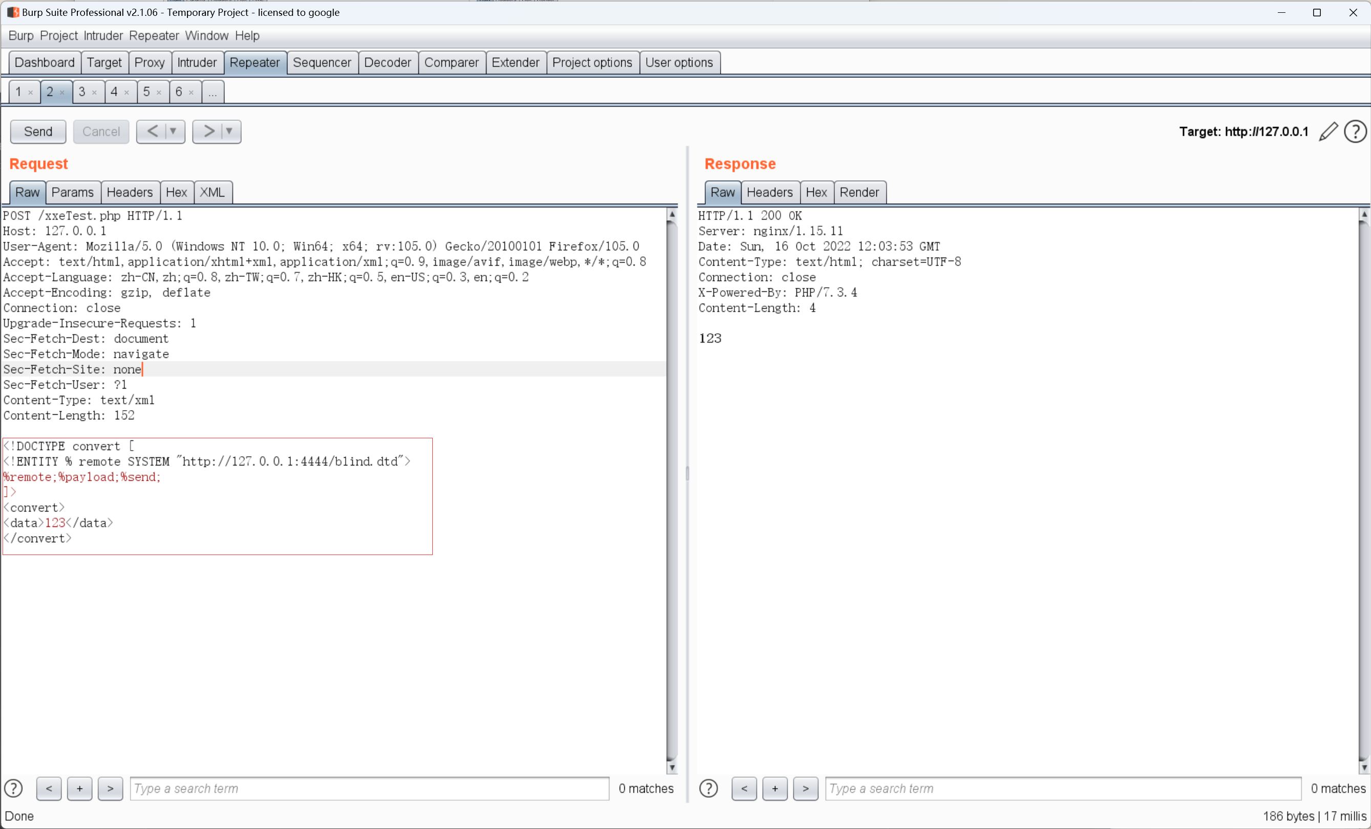Open the Intruder menu
Screen dimensions: 1371x829
coord(103,36)
